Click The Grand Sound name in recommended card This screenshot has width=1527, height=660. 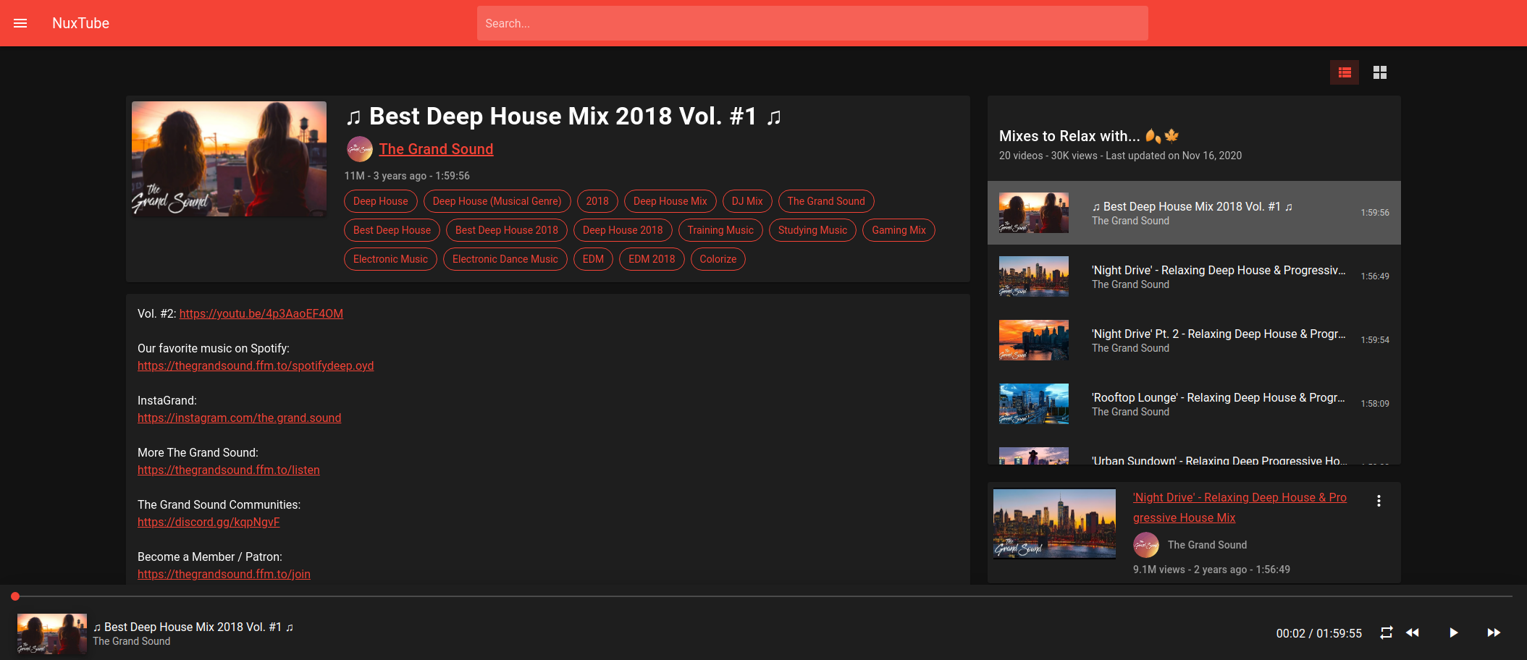click(1207, 545)
